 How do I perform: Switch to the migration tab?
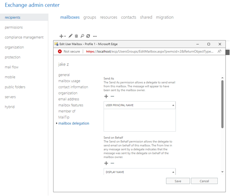pyautogui.click(x=164, y=17)
